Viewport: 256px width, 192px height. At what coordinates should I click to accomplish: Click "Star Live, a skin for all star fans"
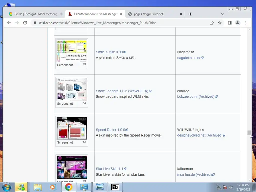(120, 174)
